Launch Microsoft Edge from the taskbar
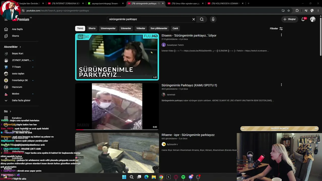The width and height of the screenshot is (322, 181). [x=146, y=177]
